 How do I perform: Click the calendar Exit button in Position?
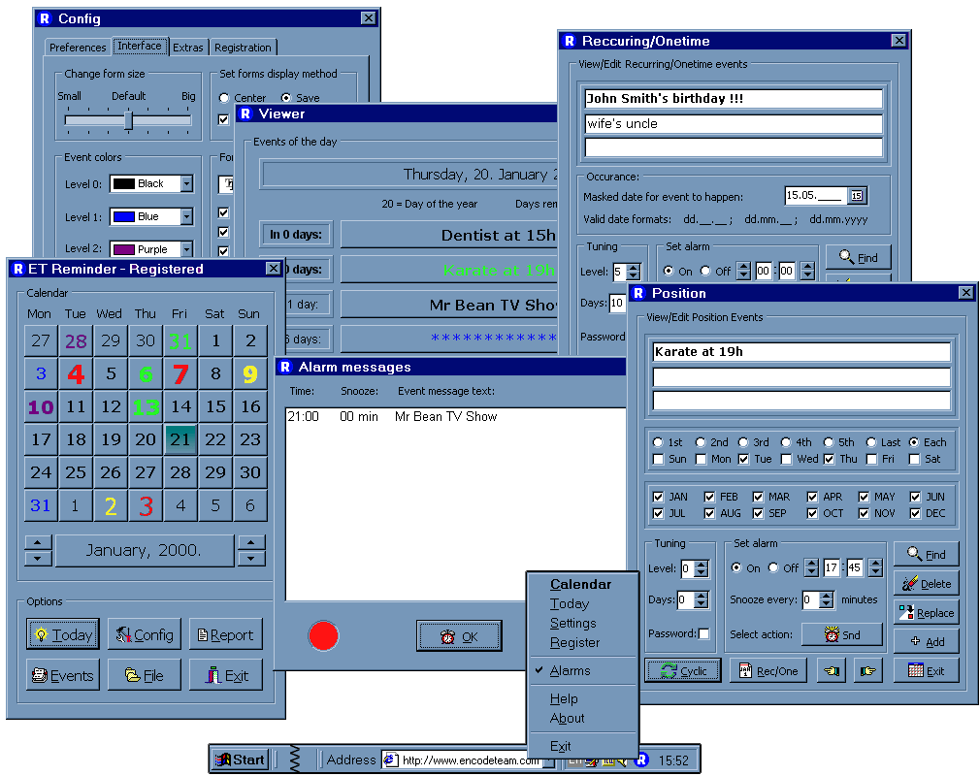pyautogui.click(x=926, y=670)
